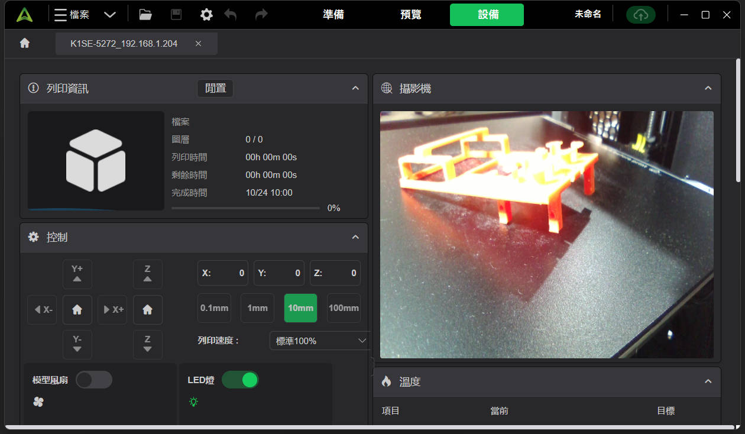This screenshot has width=745, height=434.
Task: Home the XY axes
Action: pos(77,310)
